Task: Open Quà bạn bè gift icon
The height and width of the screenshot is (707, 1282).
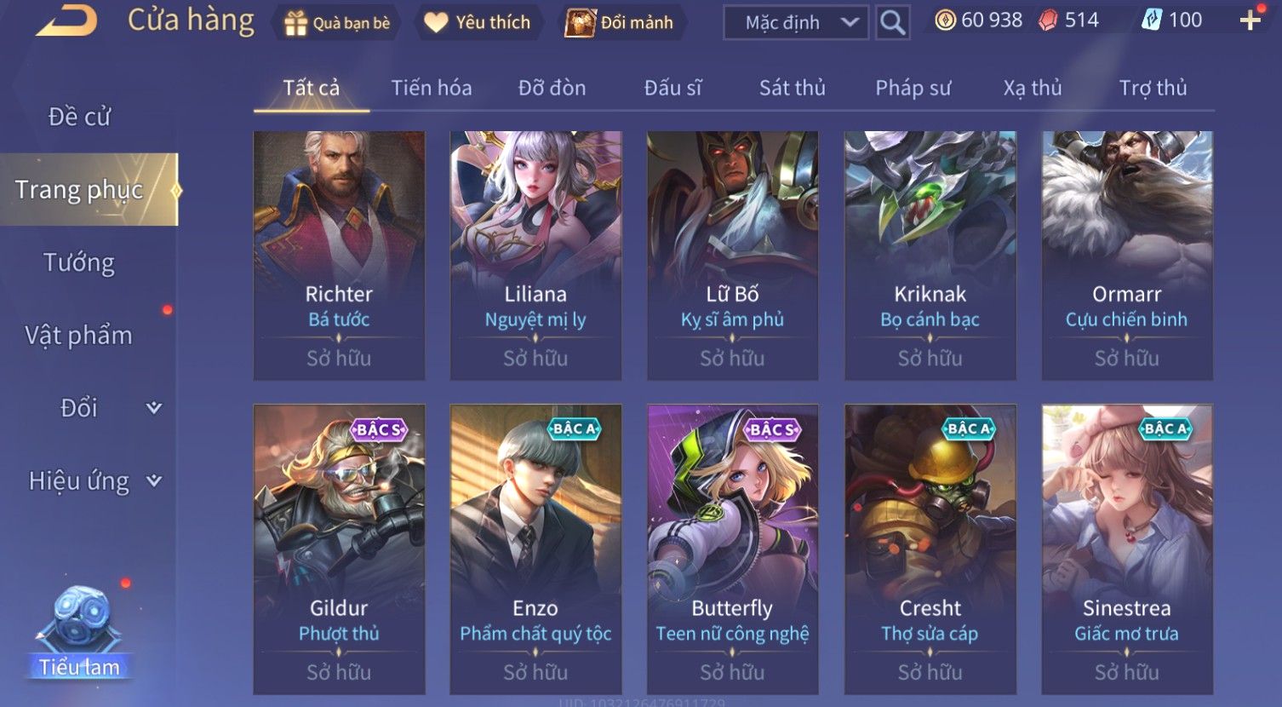Action: point(295,23)
